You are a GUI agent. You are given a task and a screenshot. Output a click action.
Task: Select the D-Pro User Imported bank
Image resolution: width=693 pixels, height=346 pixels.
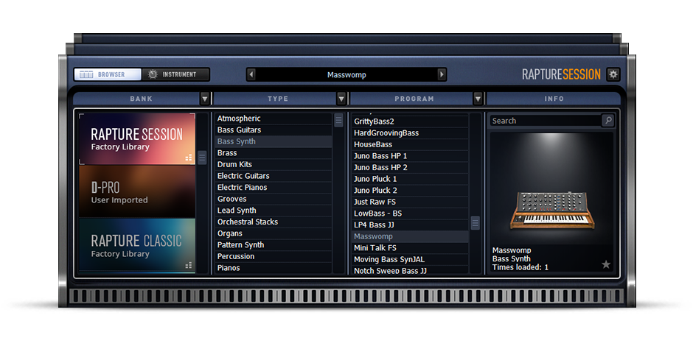coord(137,191)
